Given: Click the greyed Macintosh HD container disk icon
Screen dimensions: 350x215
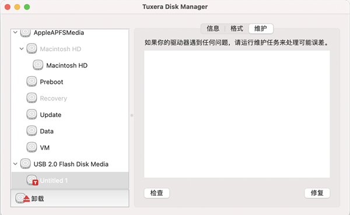Looking at the screenshot, I should tap(32, 48).
